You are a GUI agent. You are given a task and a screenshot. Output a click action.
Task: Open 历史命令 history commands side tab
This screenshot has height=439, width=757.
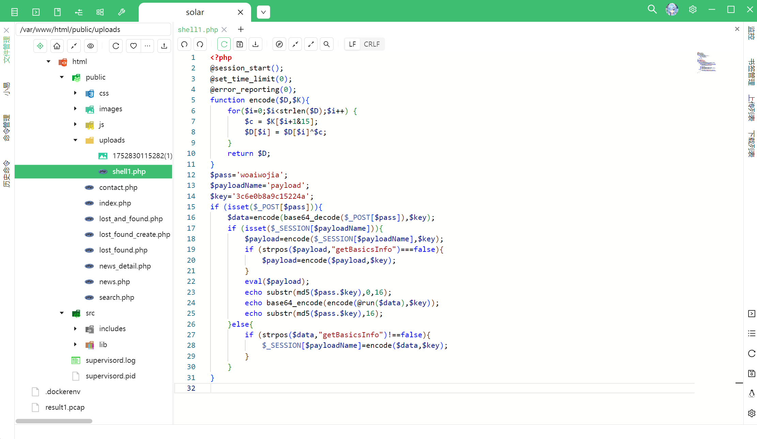(x=6, y=174)
